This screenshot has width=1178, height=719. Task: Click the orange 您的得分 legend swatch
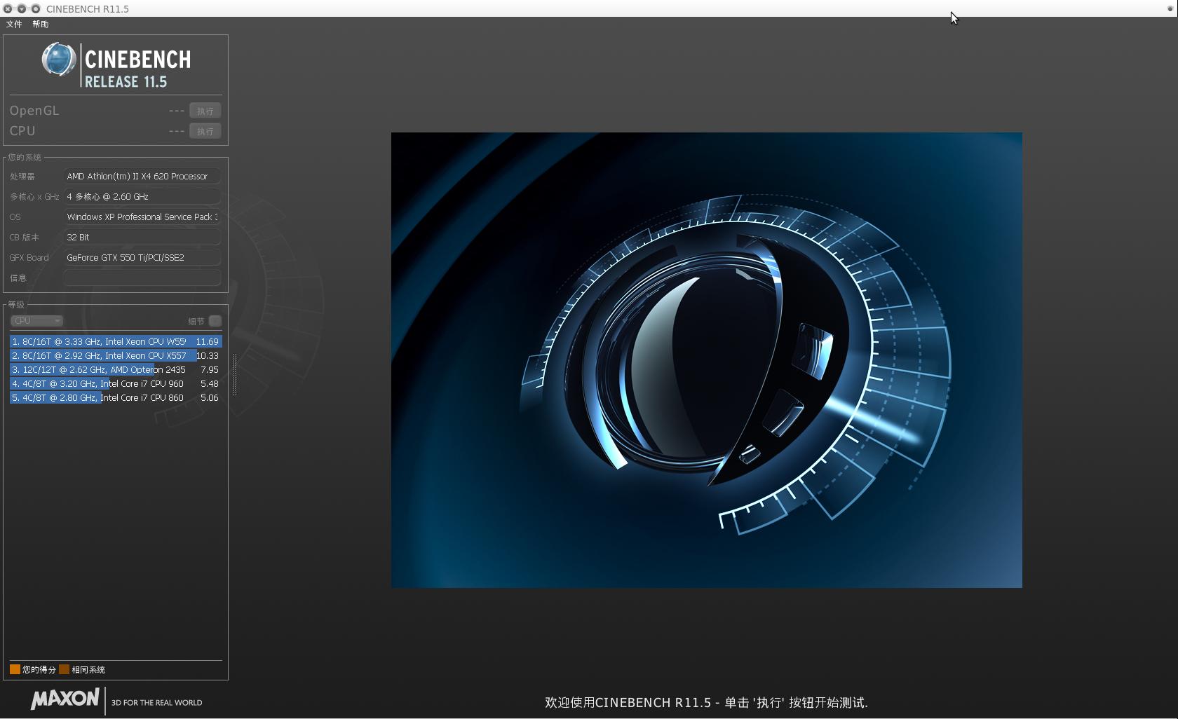(15, 669)
